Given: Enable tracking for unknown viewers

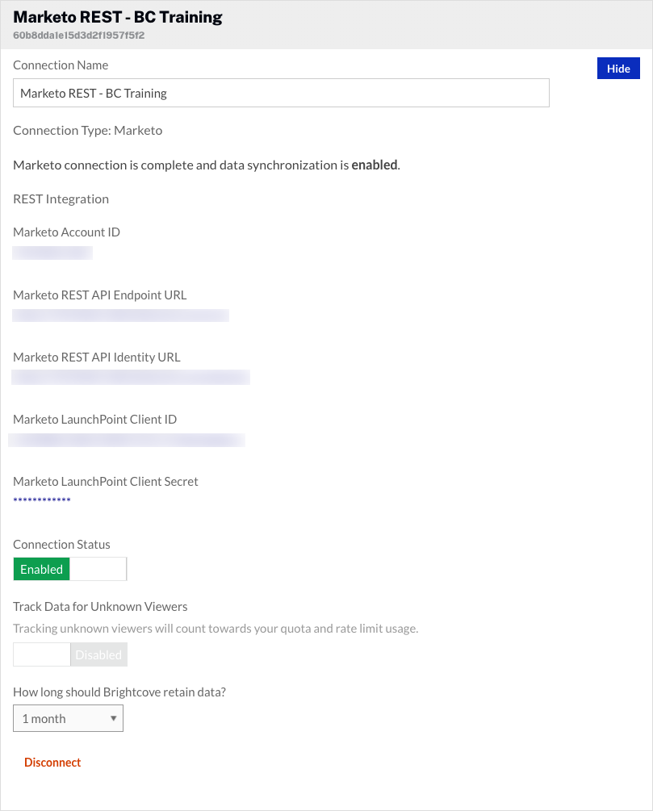Looking at the screenshot, I should tap(40, 654).
